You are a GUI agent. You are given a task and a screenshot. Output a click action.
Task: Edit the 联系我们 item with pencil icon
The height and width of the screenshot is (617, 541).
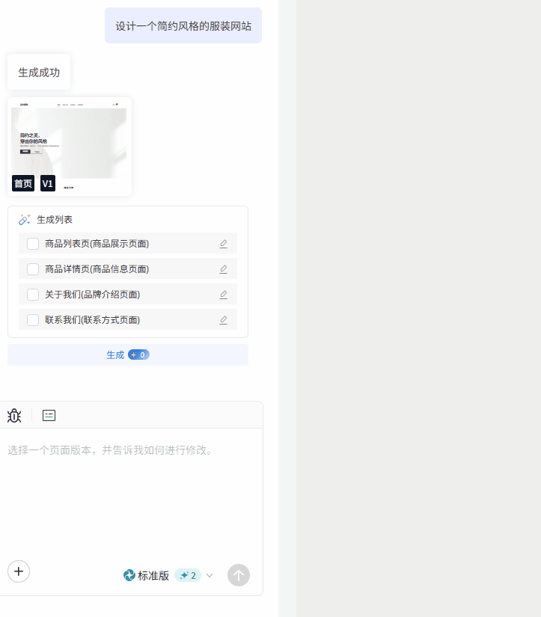(x=223, y=320)
